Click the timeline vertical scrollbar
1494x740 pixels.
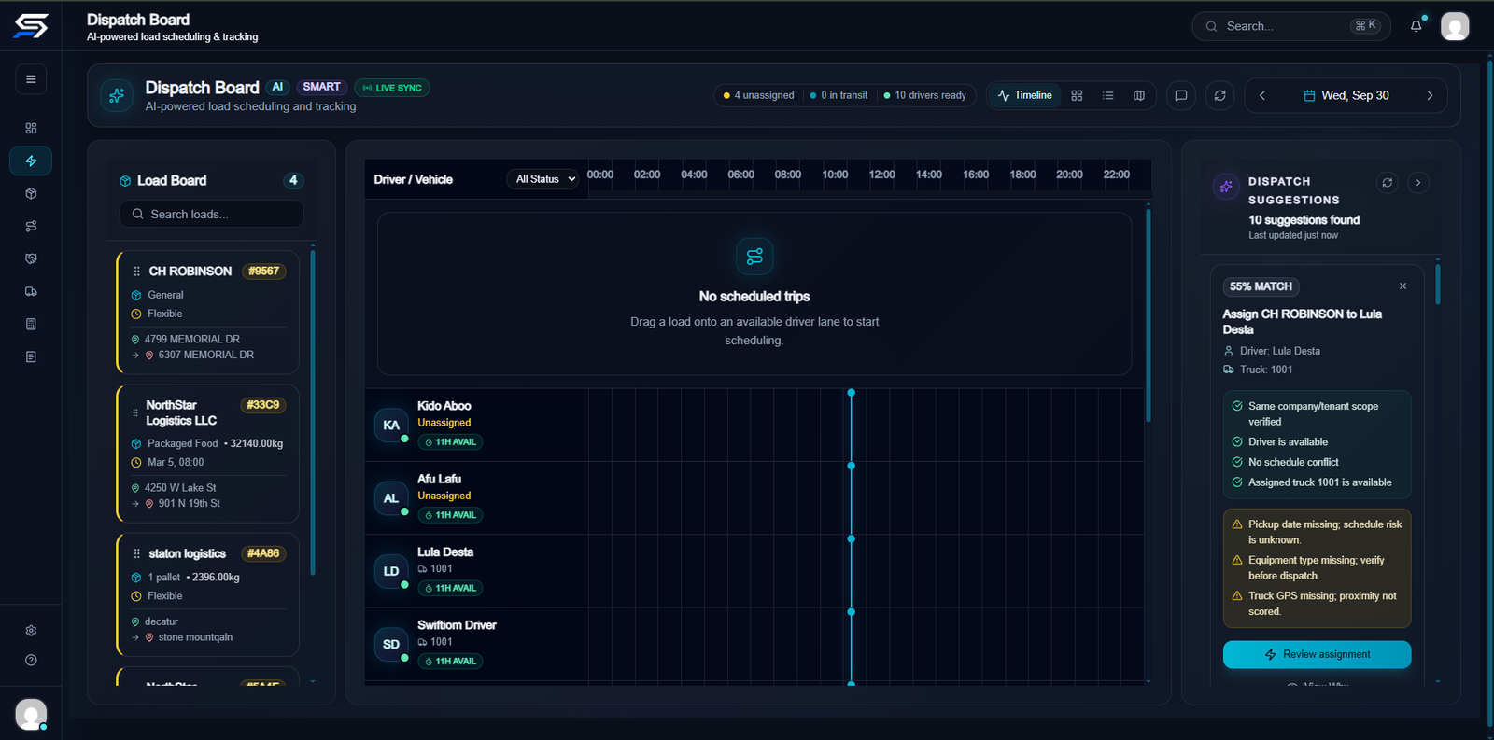(1148, 315)
